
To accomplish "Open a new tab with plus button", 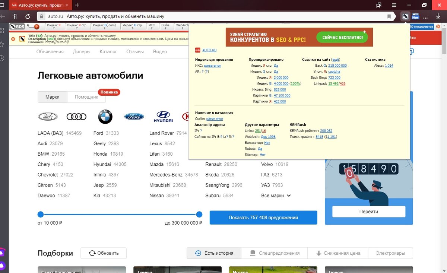I will click(x=77, y=5).
